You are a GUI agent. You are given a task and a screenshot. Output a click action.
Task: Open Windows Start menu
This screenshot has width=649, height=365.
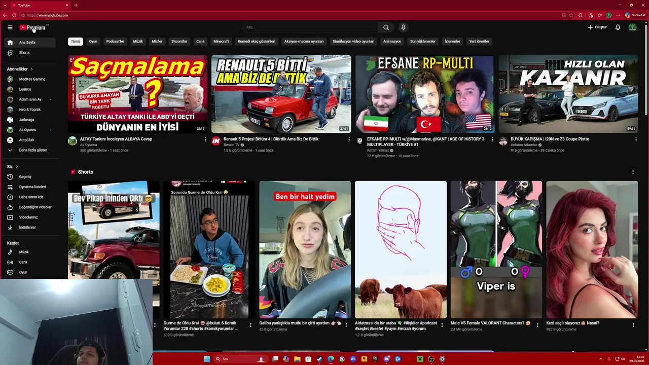[x=207, y=359]
